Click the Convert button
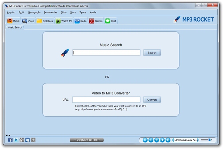This screenshot has height=149, width=223. 152,100
